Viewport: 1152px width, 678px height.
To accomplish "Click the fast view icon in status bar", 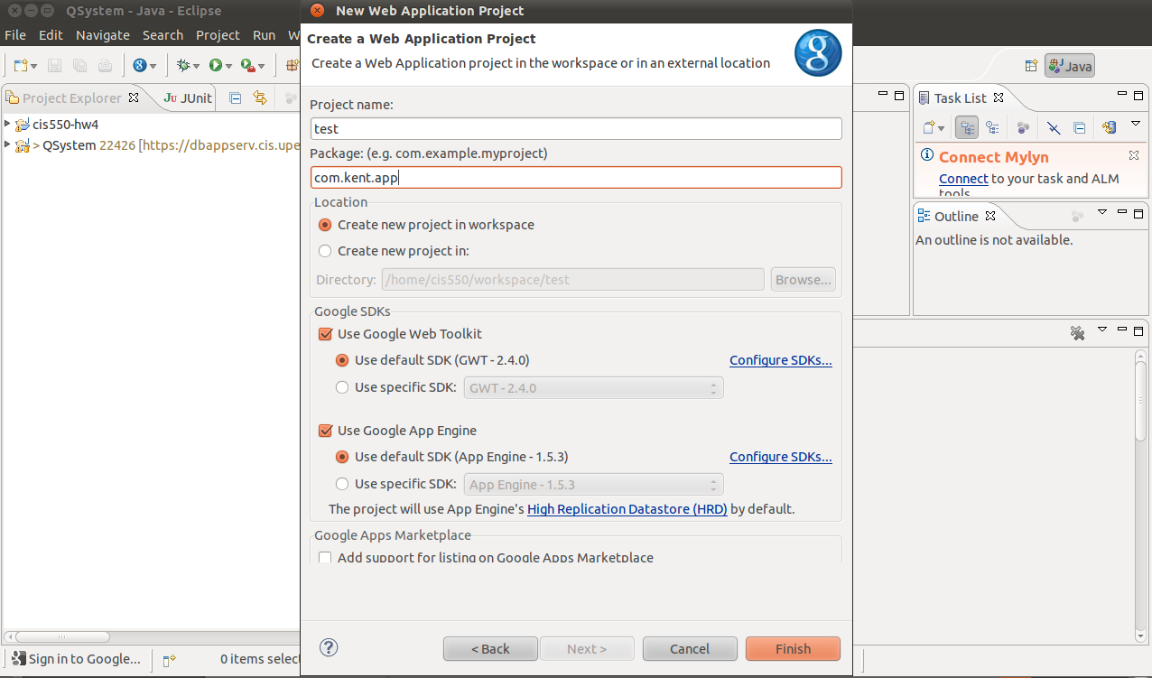I will tap(169, 660).
